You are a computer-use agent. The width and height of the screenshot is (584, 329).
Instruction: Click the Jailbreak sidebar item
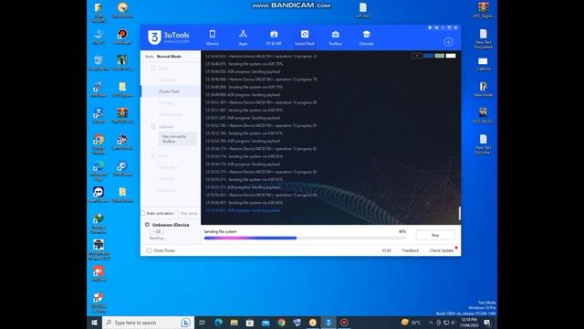[166, 127]
